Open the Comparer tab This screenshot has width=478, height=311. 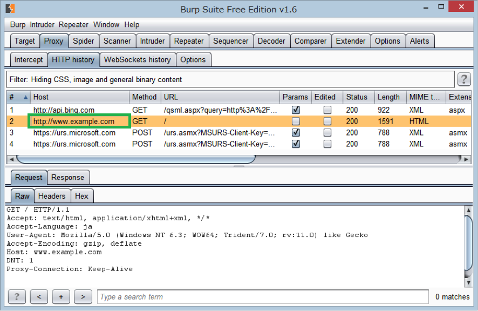(310, 41)
